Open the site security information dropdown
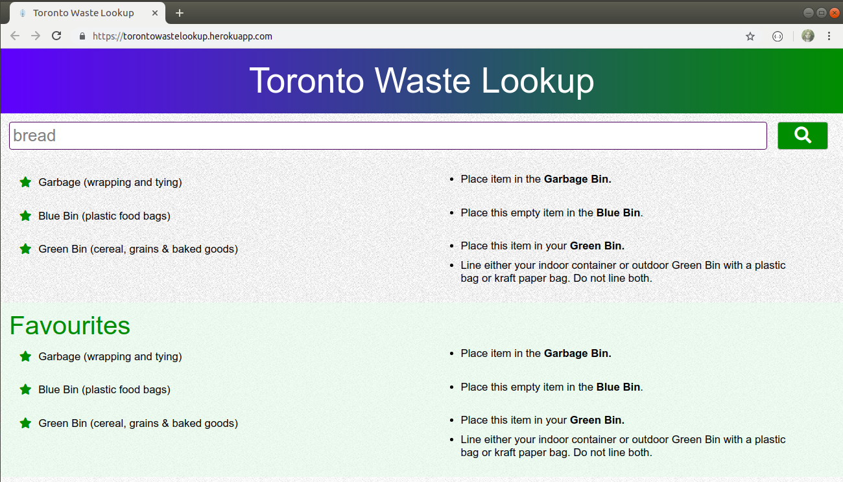 click(82, 36)
